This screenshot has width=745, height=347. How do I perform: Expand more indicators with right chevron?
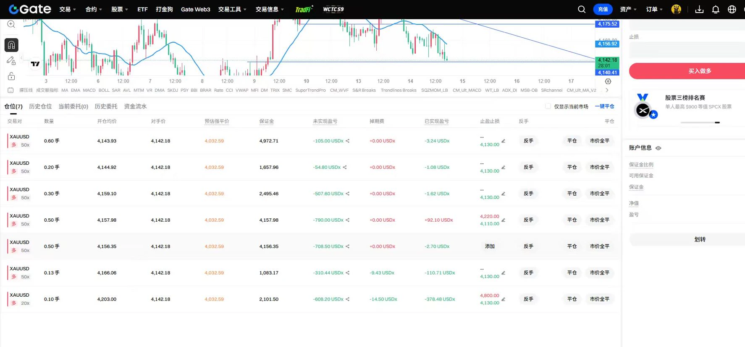pos(607,90)
